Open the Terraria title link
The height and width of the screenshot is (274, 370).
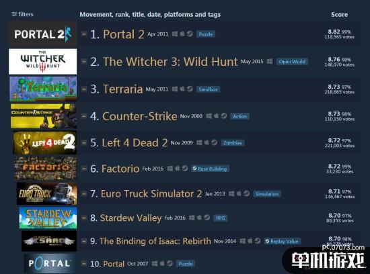(x=122, y=89)
